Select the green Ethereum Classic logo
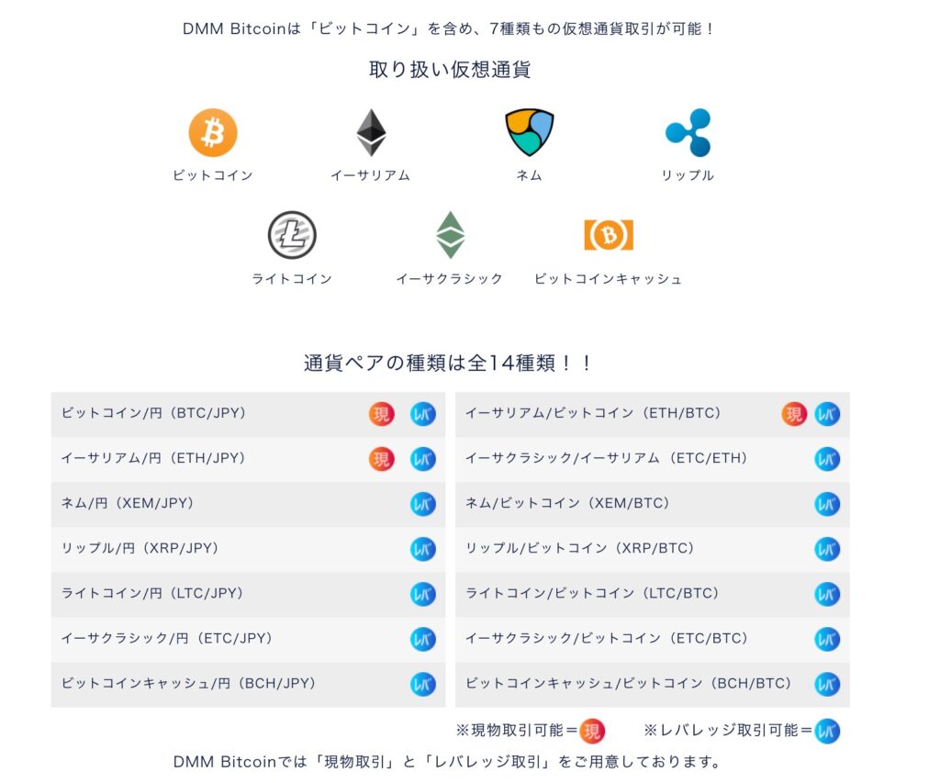The image size is (940, 783). click(x=450, y=235)
